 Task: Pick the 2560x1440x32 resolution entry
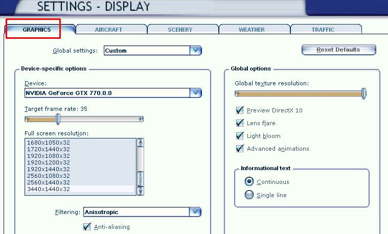click(49, 182)
